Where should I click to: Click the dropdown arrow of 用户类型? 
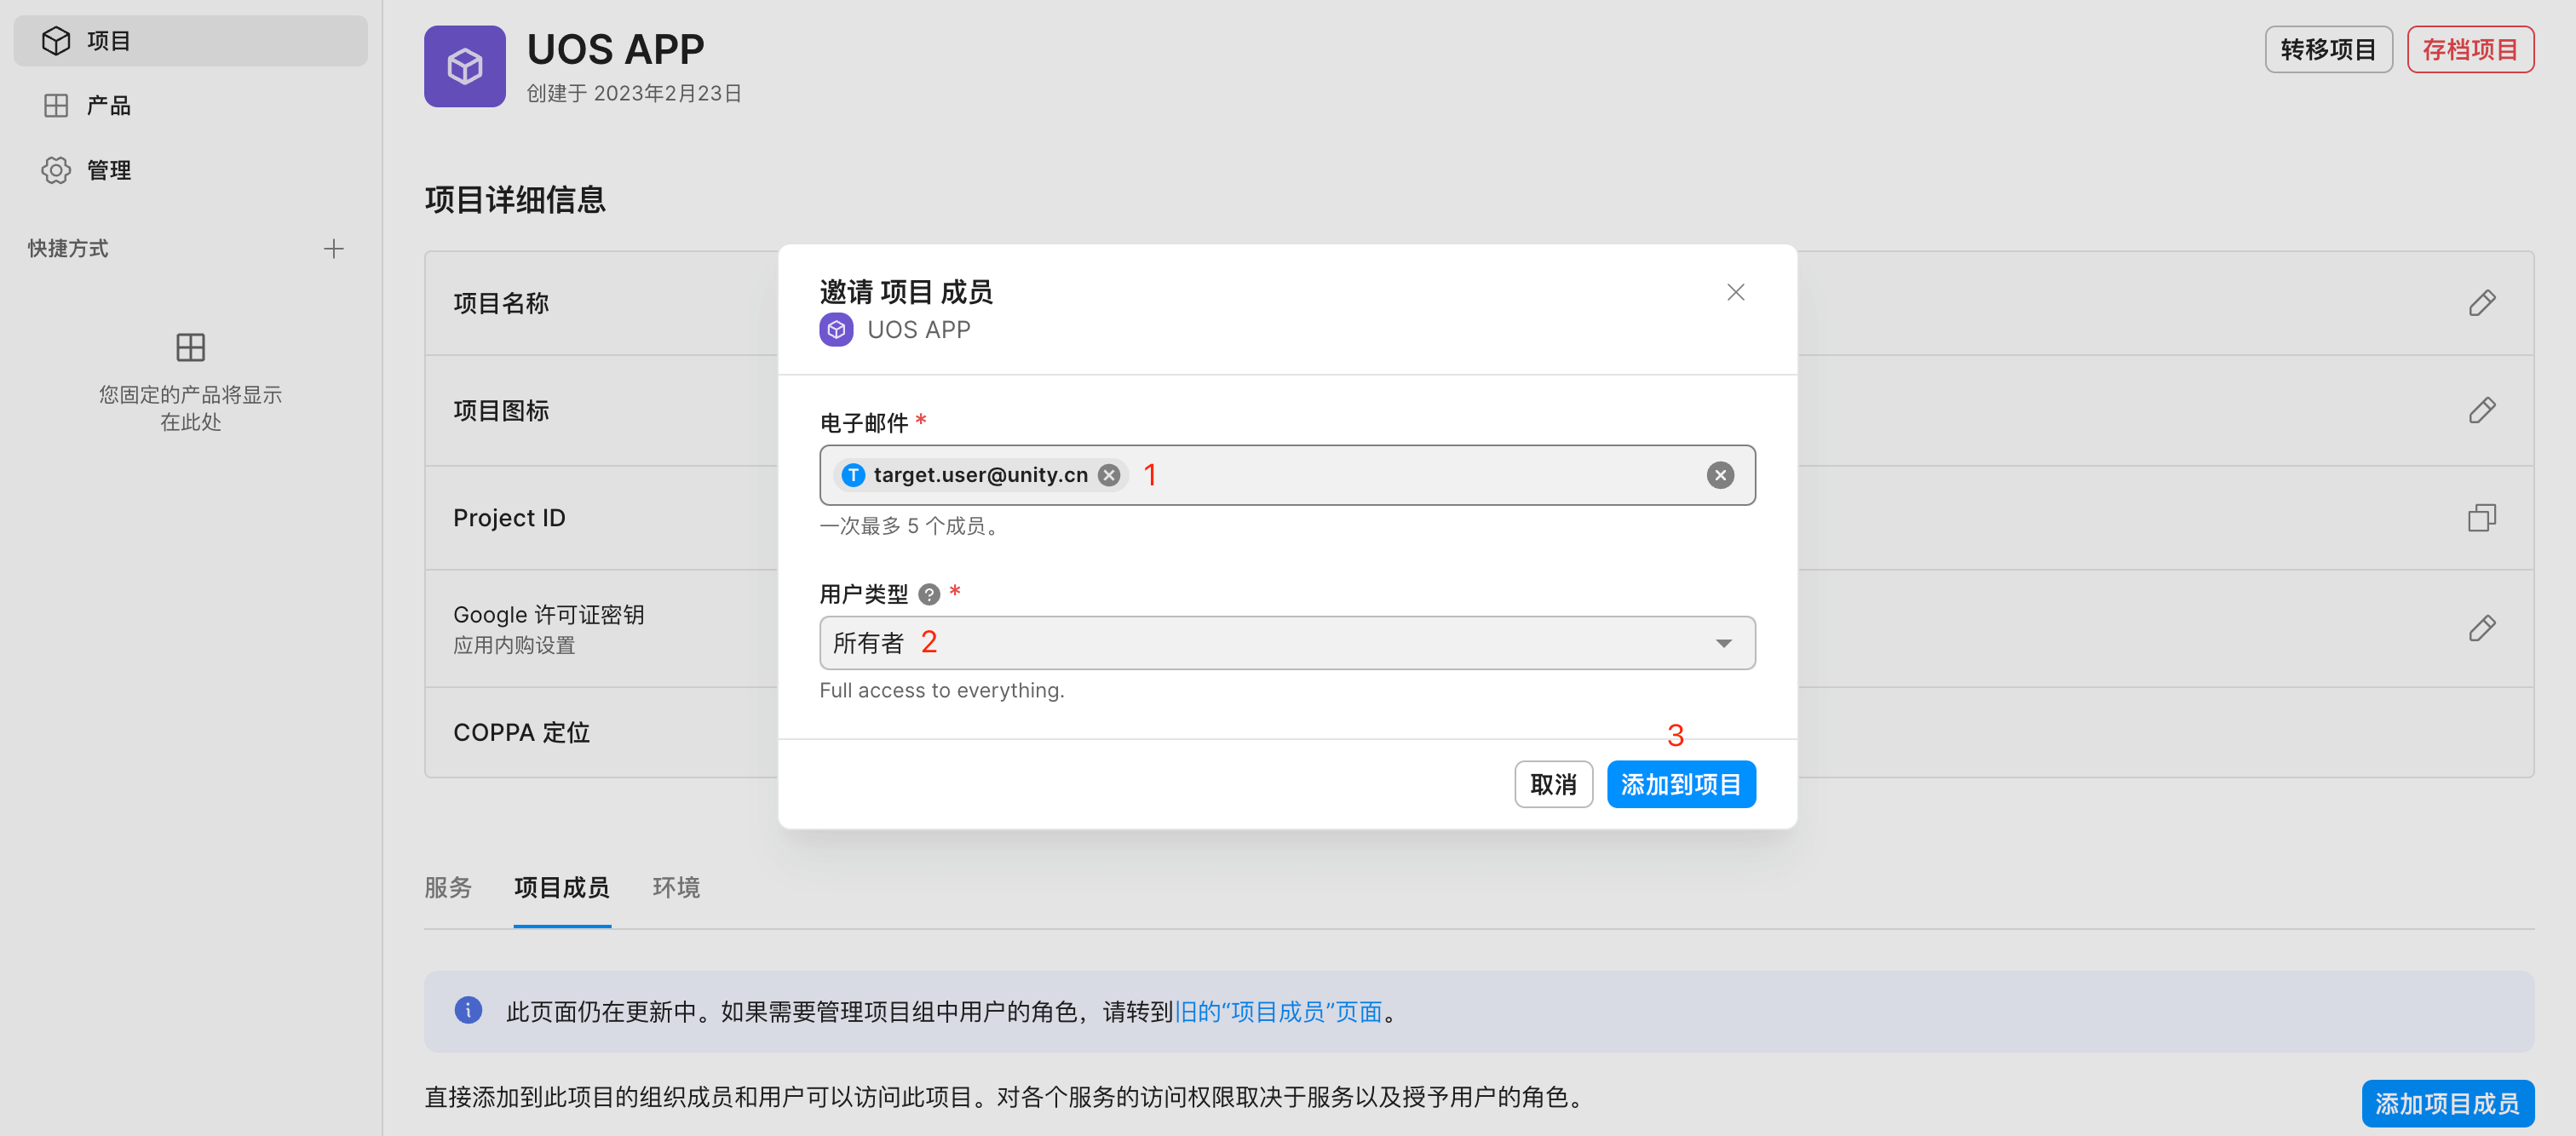pyautogui.click(x=1723, y=643)
